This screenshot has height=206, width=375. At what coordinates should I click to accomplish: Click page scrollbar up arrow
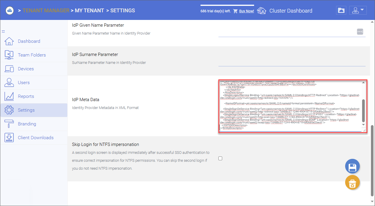[372, 22]
